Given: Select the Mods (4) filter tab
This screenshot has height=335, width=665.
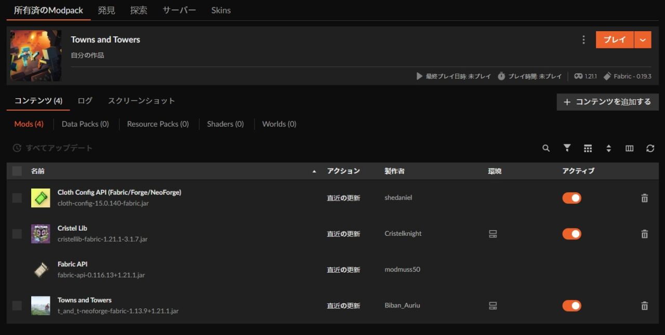Looking at the screenshot, I should (x=29, y=124).
